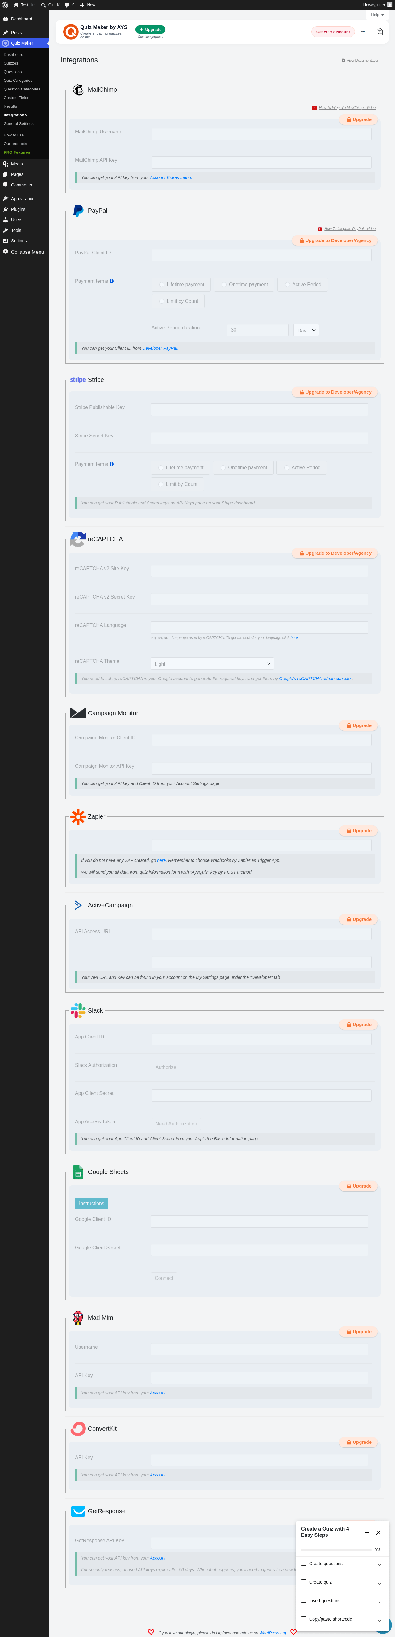Click the YouTube icon beside MailChimp video link
Screen dimensions: 395x1637
click(314, 108)
